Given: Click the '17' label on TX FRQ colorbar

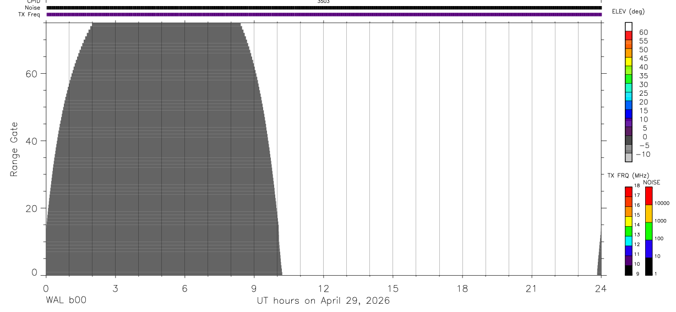Looking at the screenshot, I should (x=636, y=195).
